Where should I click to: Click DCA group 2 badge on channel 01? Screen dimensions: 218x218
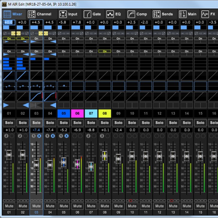coord(6,136)
